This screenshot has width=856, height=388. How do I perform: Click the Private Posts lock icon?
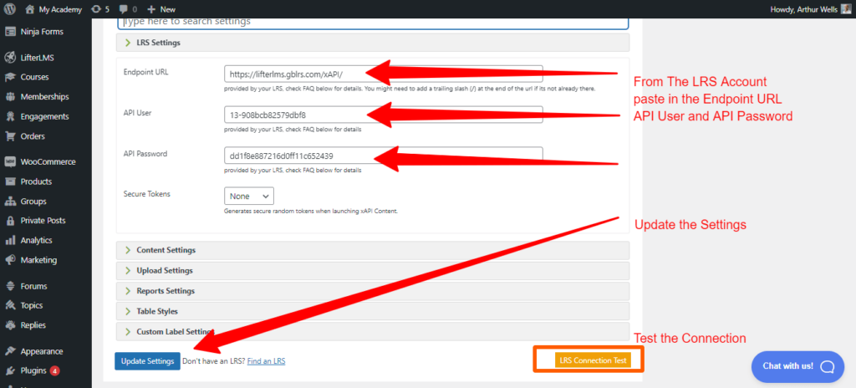point(10,221)
